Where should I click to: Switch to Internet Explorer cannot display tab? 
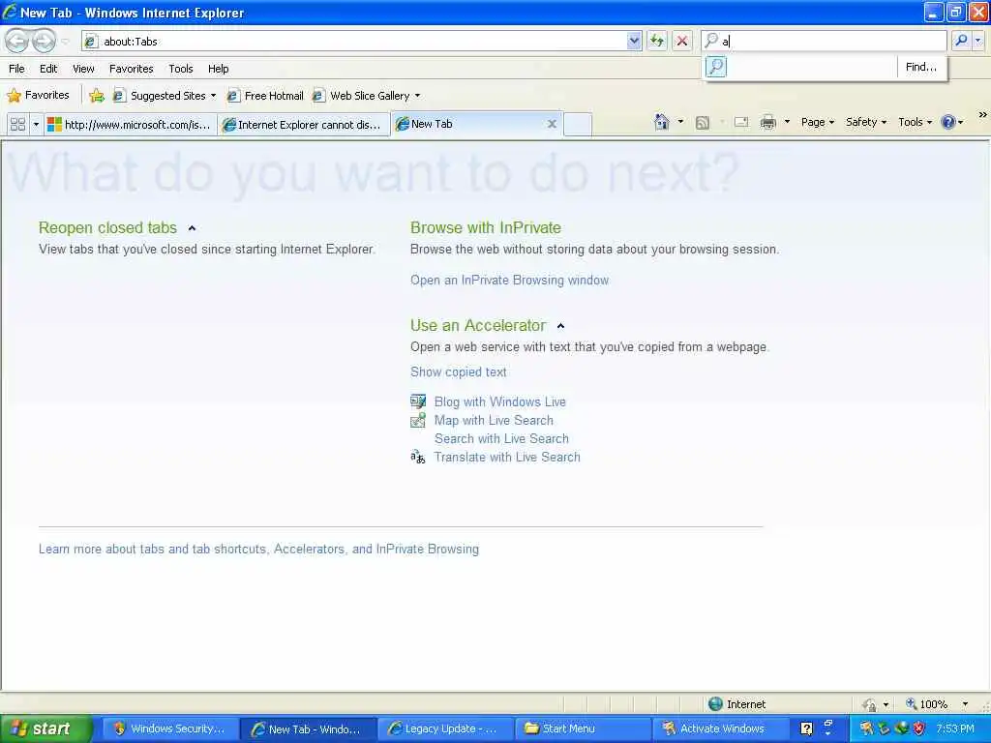coord(304,125)
